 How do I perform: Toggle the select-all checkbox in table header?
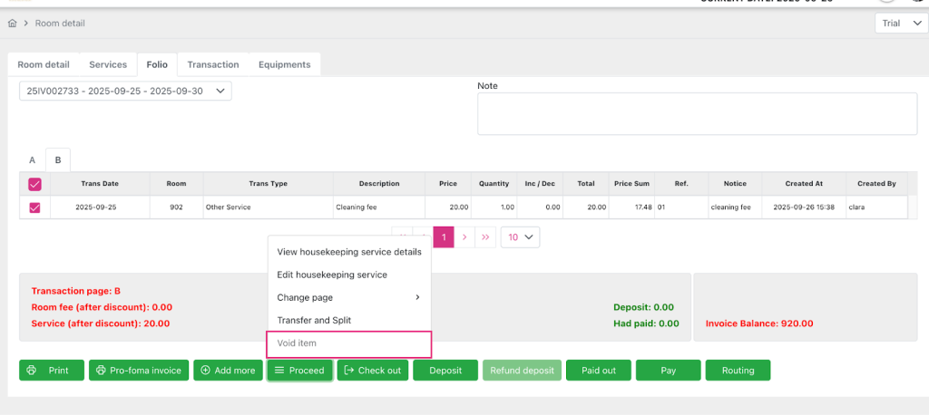(35, 184)
